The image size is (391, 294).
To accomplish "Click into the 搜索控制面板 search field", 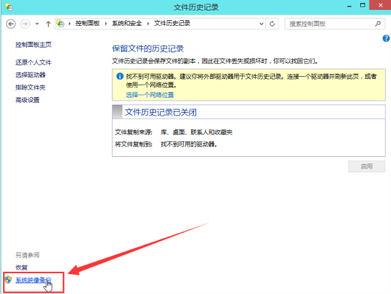I will (x=329, y=23).
